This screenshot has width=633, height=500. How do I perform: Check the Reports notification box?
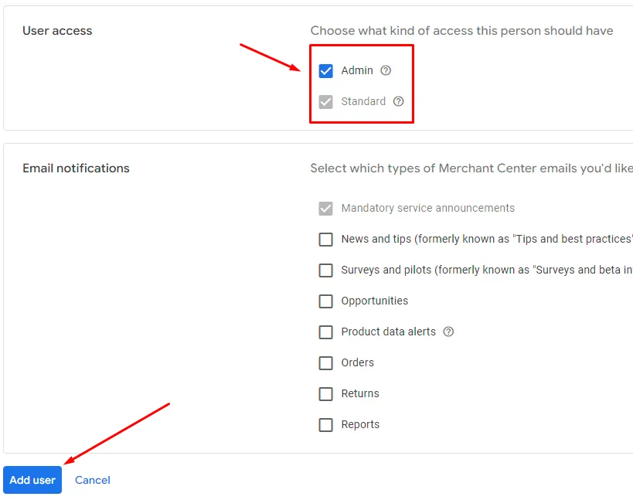pos(326,424)
